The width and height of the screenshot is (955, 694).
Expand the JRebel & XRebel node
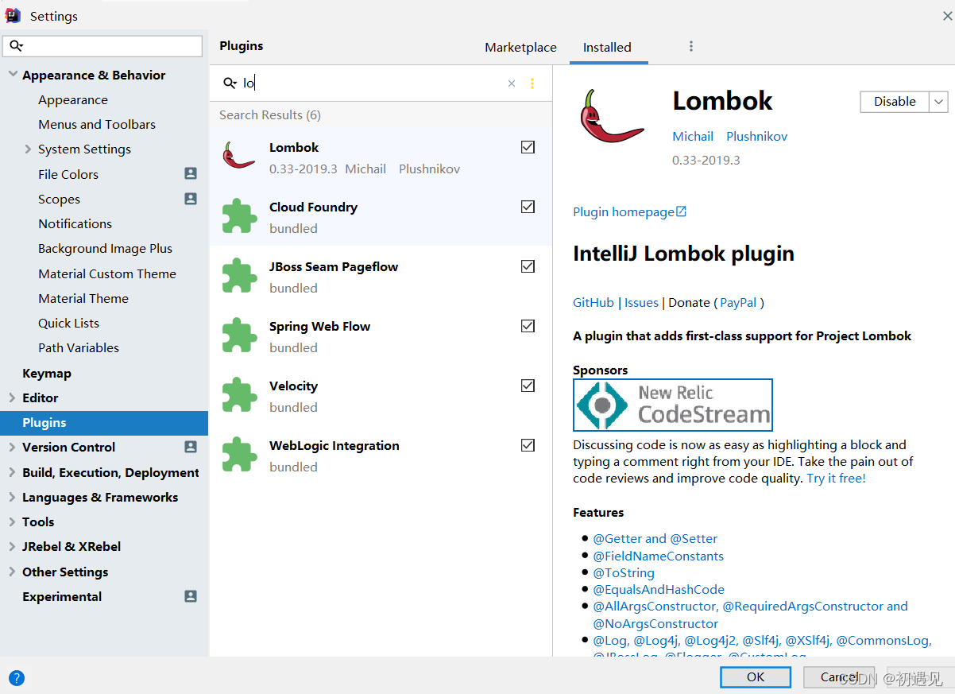tap(12, 546)
